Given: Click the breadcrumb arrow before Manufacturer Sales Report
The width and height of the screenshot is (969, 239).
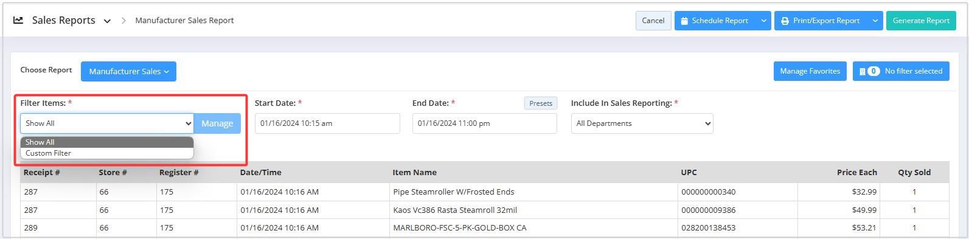Looking at the screenshot, I should point(123,21).
